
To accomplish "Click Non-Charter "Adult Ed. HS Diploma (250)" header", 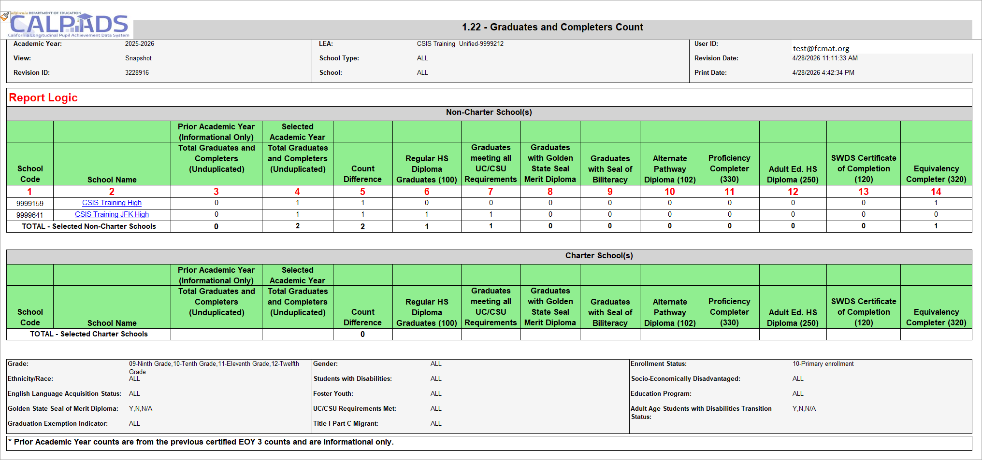I will [793, 174].
